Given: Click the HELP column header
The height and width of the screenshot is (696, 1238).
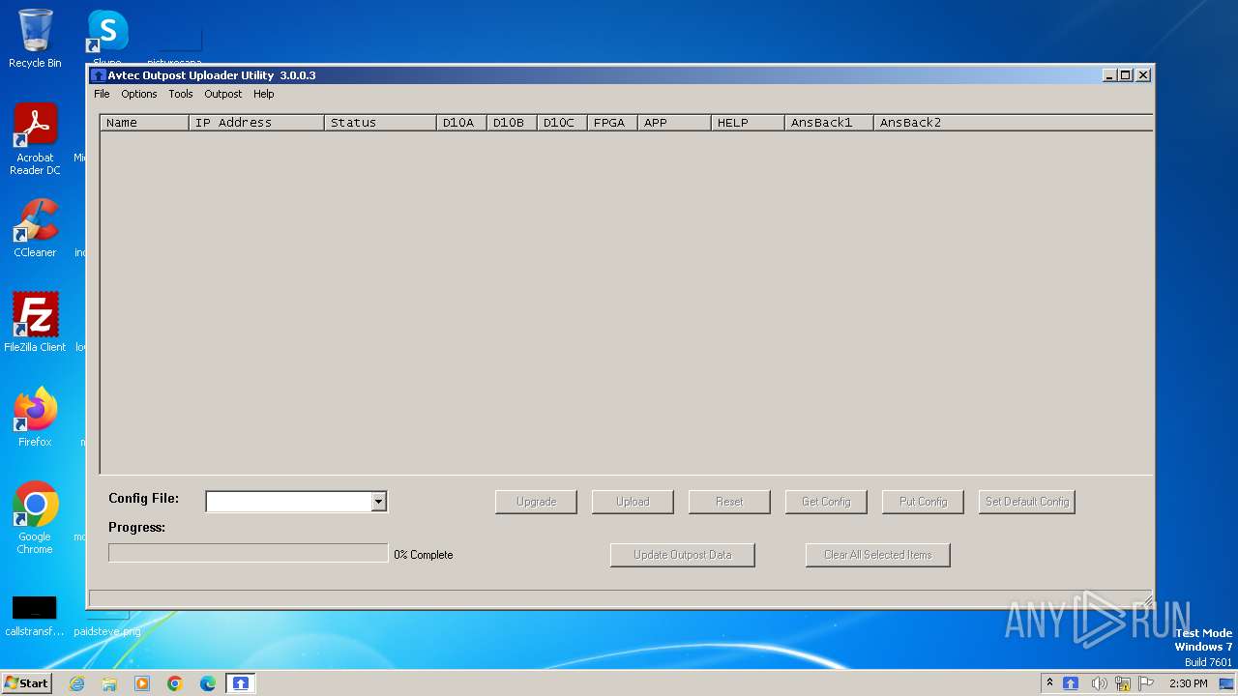Looking at the screenshot, I should (748, 123).
